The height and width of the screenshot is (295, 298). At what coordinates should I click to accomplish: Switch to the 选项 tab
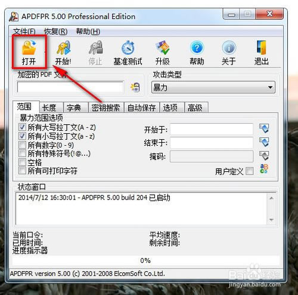172,107
